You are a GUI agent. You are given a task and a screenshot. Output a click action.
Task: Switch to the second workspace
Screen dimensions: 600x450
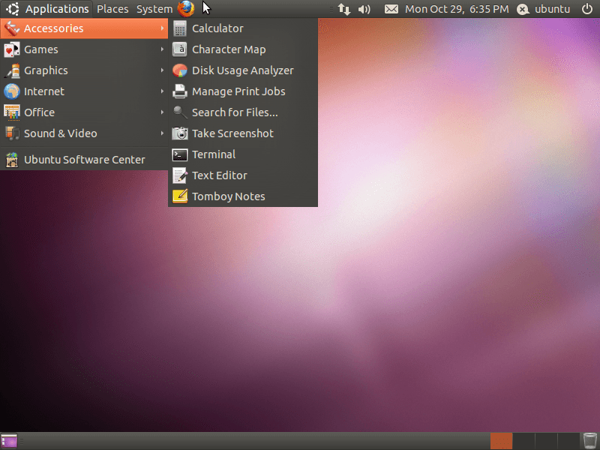(523, 441)
